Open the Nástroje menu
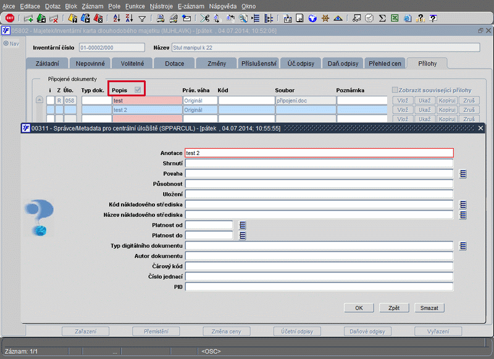 coord(161,6)
